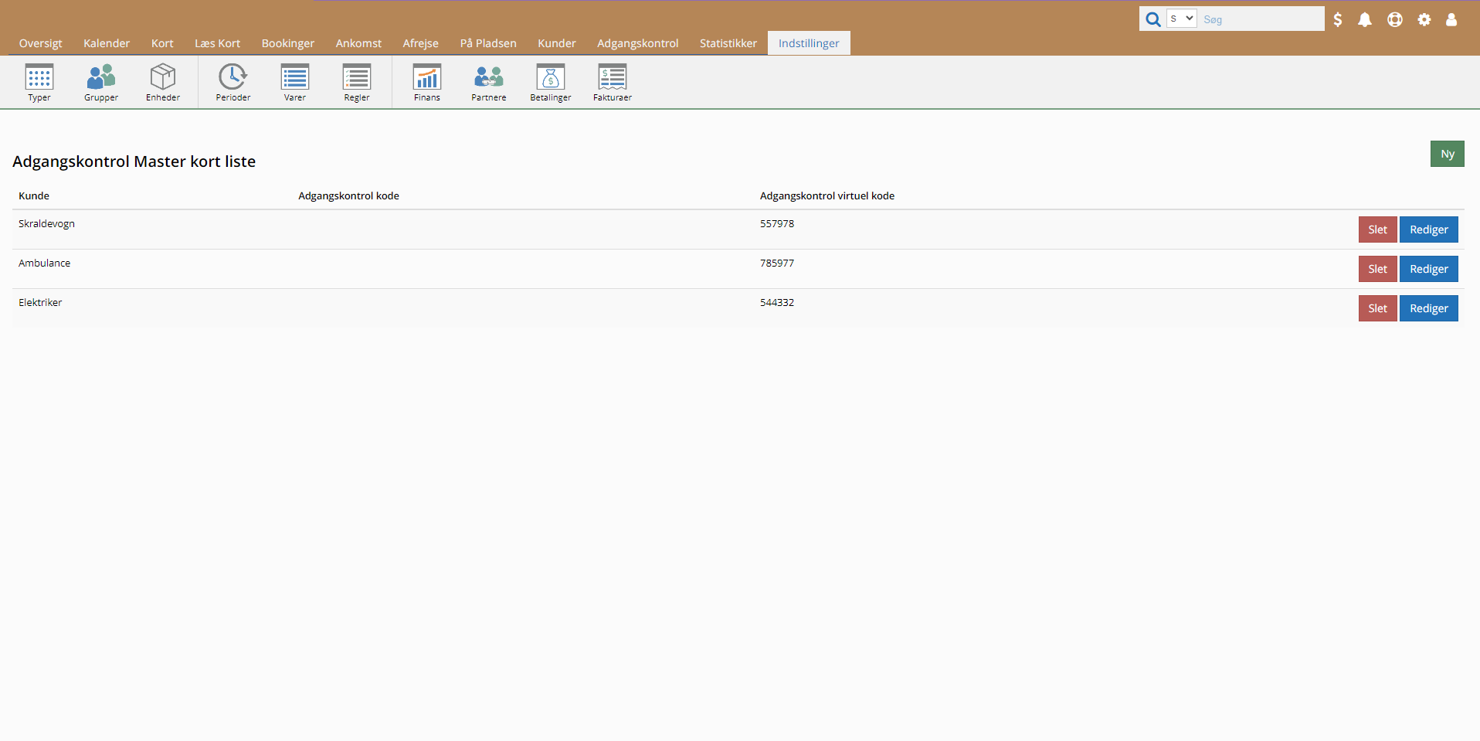Open the Bookinger tab
Viewport: 1480px width, 741px height.
(x=287, y=43)
